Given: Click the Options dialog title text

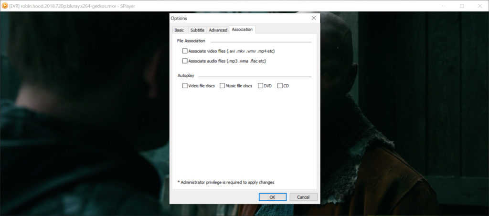Looking at the screenshot, I should (179, 19).
